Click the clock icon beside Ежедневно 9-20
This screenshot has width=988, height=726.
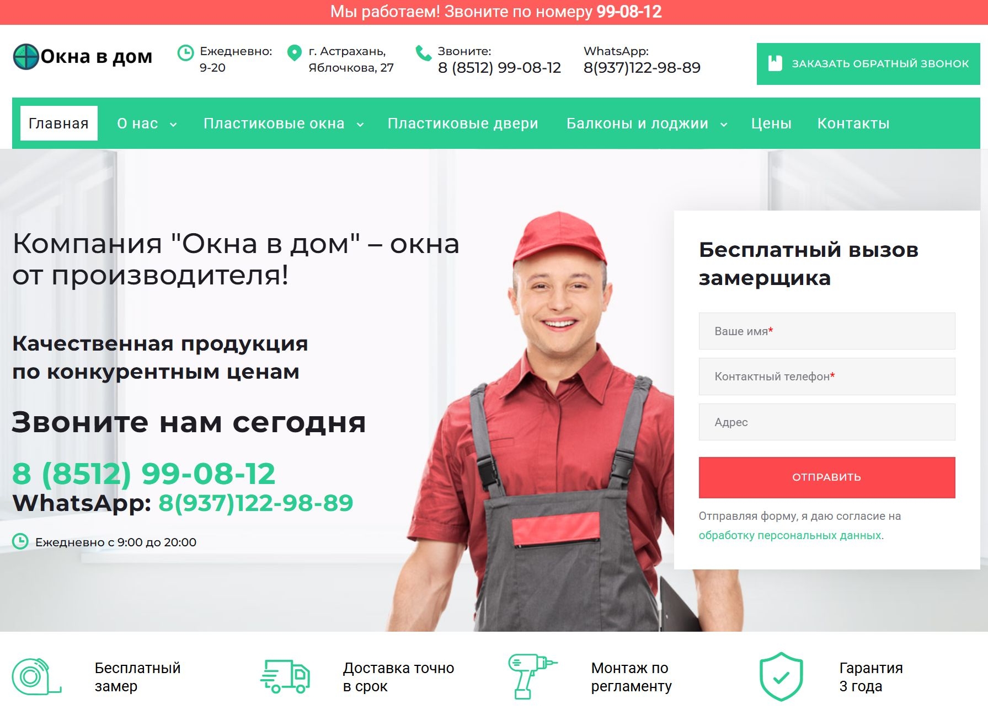point(185,53)
